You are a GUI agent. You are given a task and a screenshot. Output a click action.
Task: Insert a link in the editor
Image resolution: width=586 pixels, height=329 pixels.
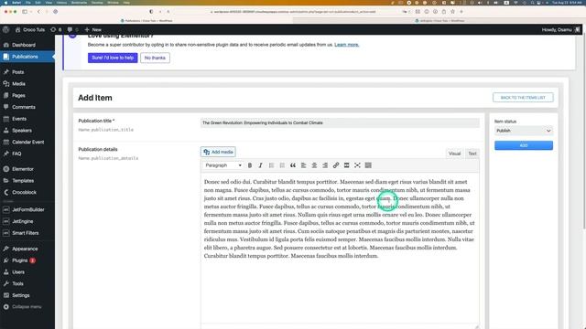[x=336, y=165]
